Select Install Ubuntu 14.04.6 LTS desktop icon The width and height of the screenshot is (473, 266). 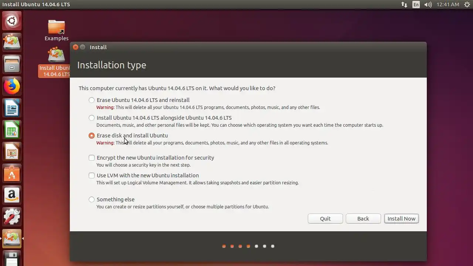coord(55,63)
